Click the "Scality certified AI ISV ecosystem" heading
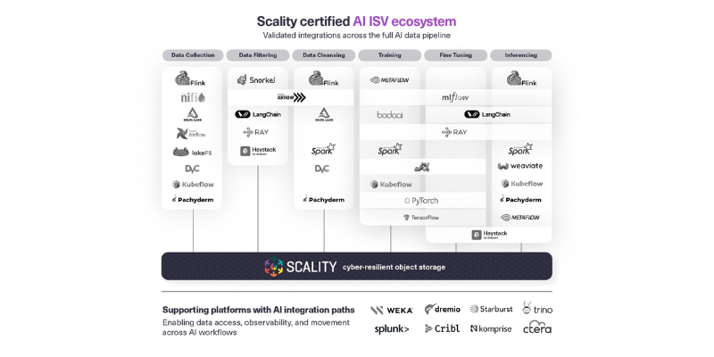The height and width of the screenshot is (357, 714). coord(356,21)
